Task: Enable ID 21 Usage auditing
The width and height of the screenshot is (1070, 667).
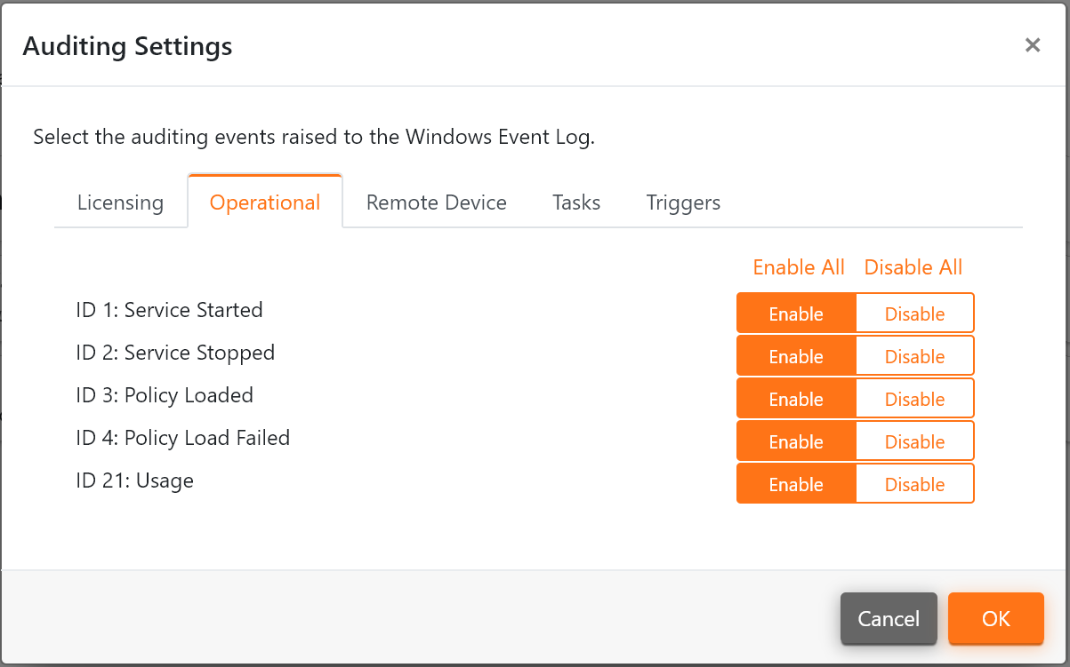Action: coord(796,484)
